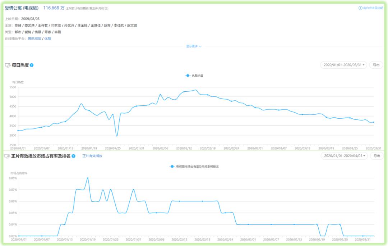Click the first data point of 每日热度 line
Viewport: 388px width, 246px height.
click(18, 130)
